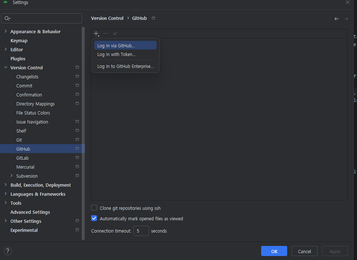Select File Status Colors item

33,113
